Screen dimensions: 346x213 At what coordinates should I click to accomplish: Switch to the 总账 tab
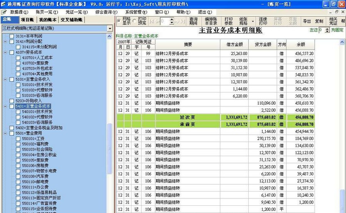[10, 20]
